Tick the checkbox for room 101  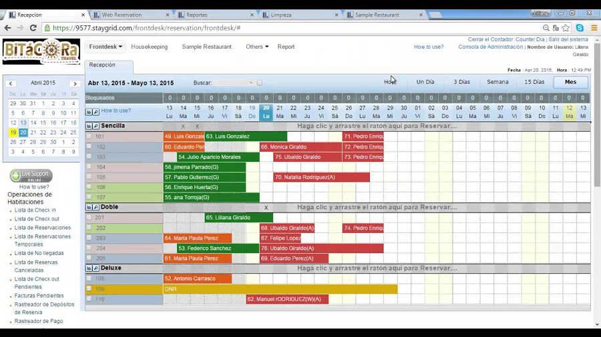pos(89,137)
